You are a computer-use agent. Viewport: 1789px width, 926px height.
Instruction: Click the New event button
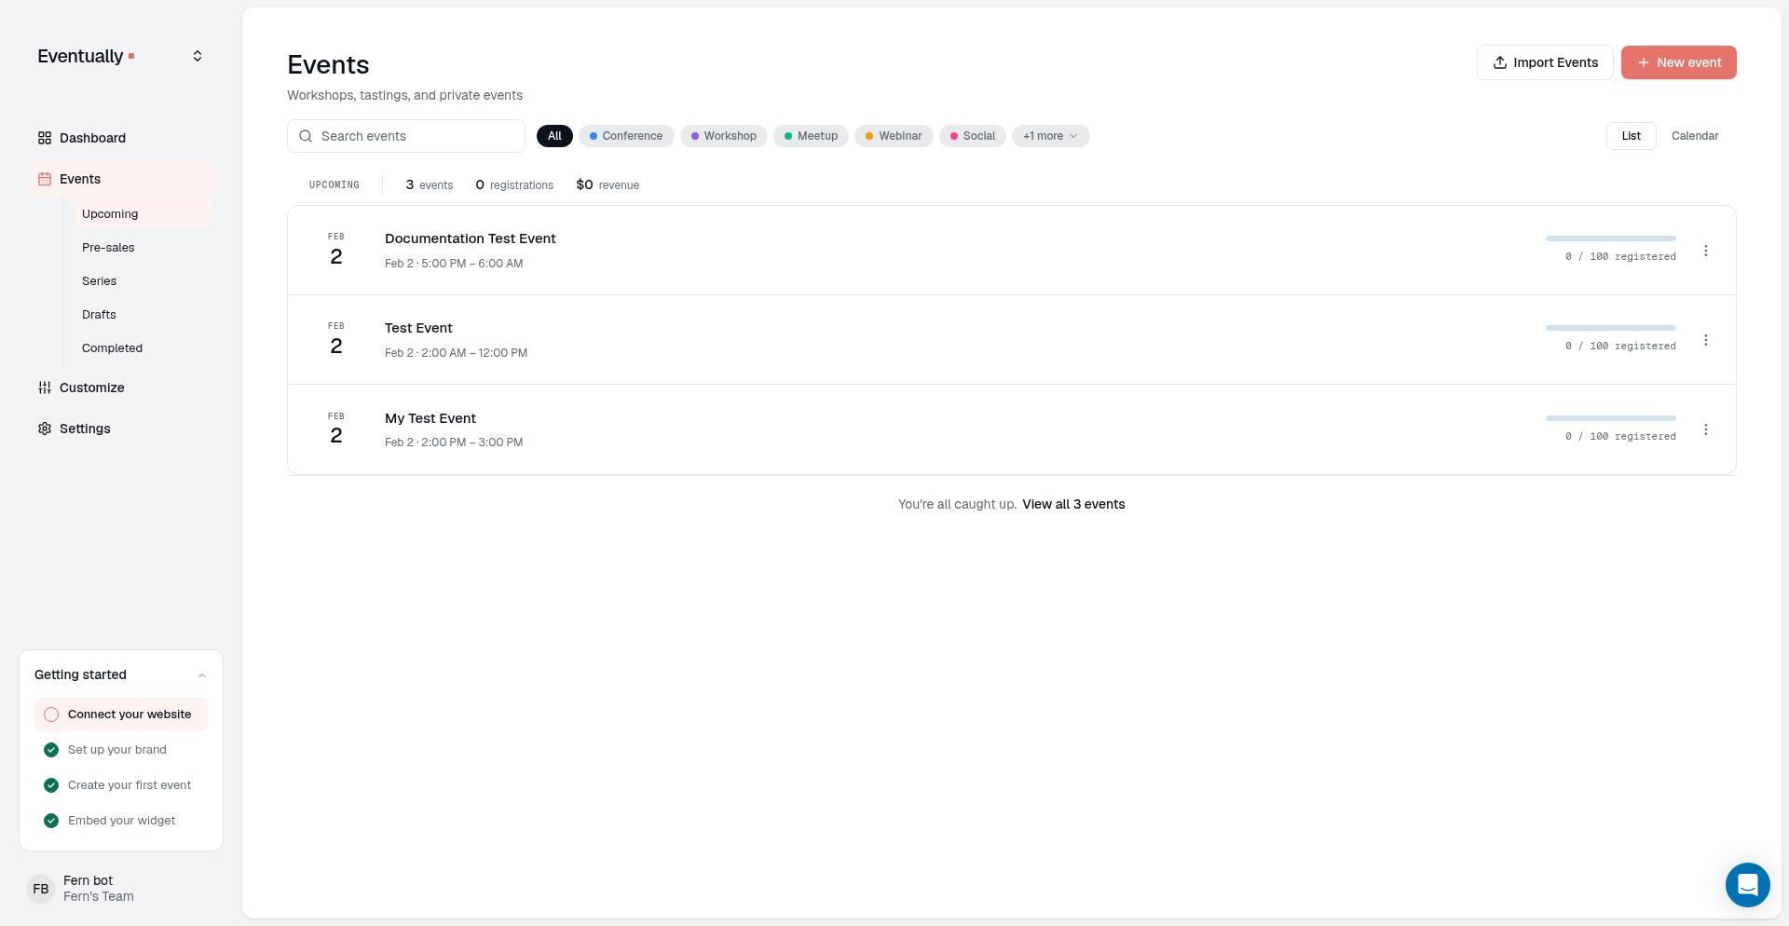click(1678, 62)
